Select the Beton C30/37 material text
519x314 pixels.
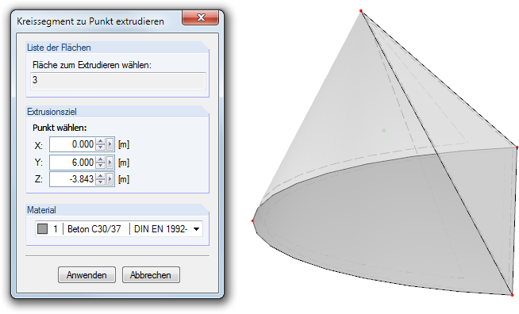point(94,229)
